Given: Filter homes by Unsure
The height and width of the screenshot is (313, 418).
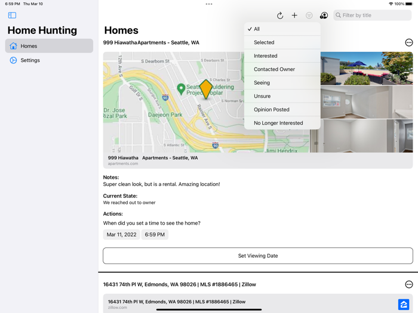Looking at the screenshot, I should [x=282, y=96].
